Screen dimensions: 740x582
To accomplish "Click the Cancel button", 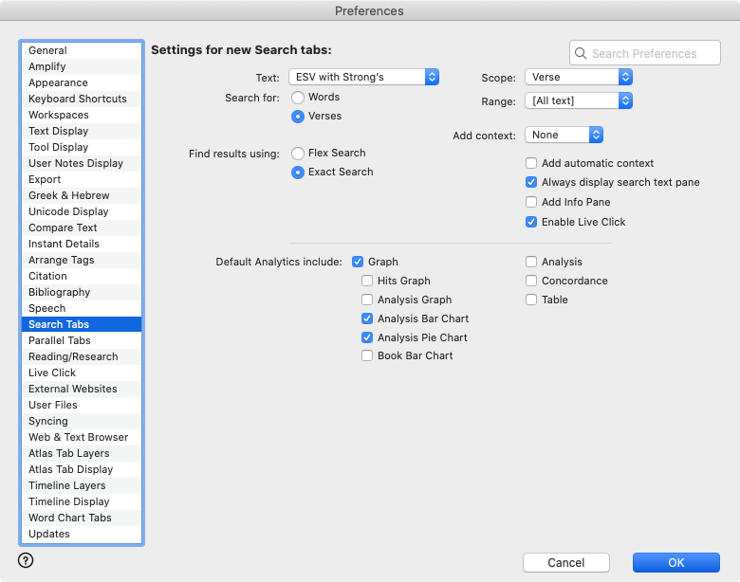I will (x=565, y=563).
